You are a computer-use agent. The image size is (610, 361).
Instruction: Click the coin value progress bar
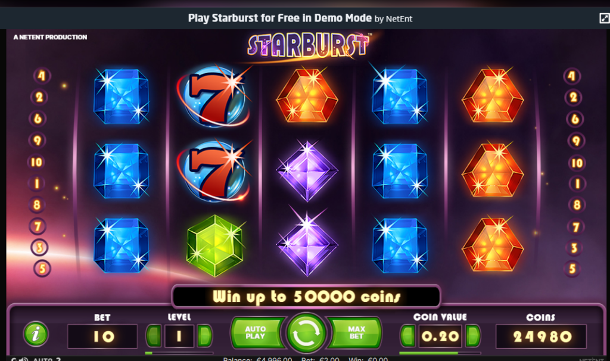click(440, 353)
